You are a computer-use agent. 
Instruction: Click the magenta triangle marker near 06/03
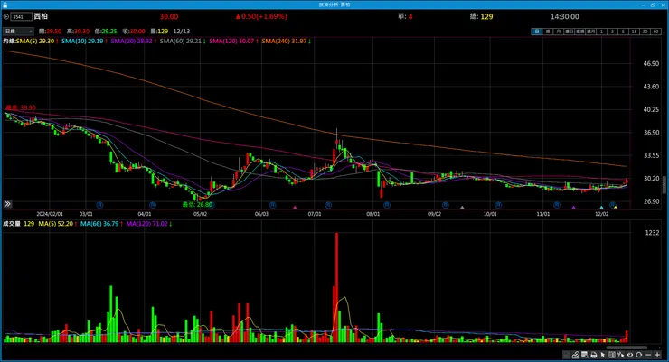[295, 208]
